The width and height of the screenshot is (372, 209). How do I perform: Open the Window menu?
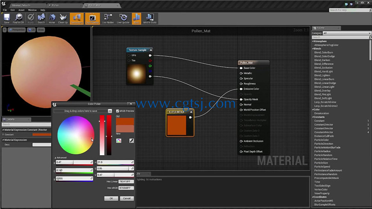(32, 10)
